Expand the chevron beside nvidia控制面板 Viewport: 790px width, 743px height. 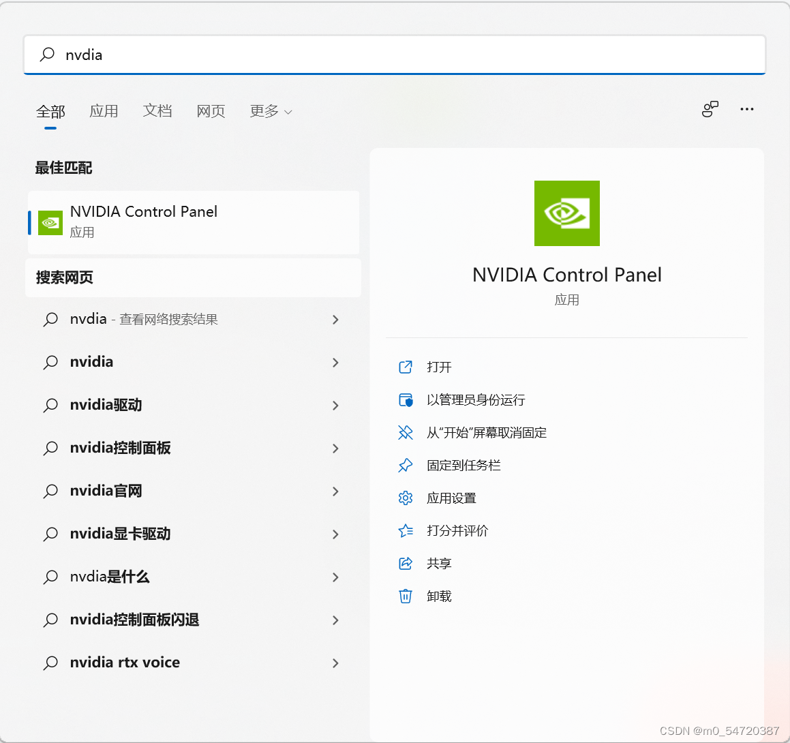[x=335, y=449]
